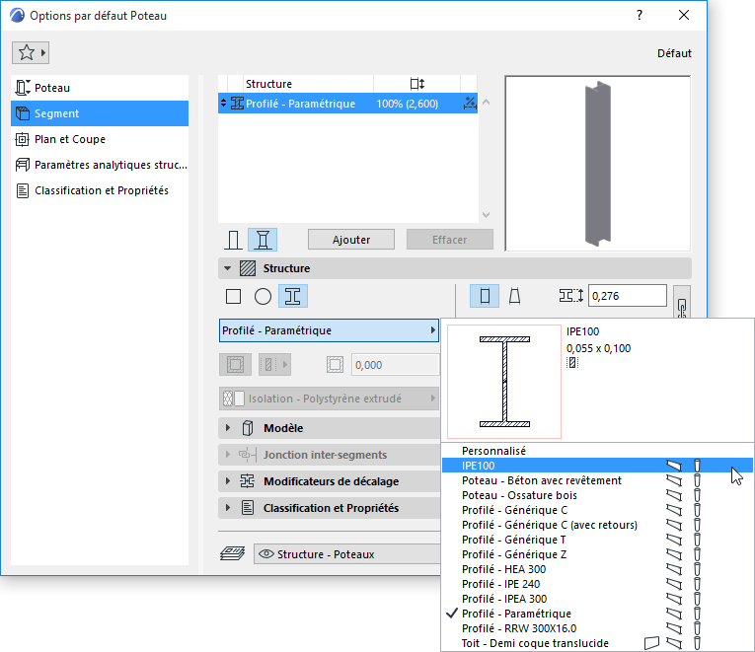The height and width of the screenshot is (652, 755).
Task: Open the Favorites star button
Action: (31, 52)
